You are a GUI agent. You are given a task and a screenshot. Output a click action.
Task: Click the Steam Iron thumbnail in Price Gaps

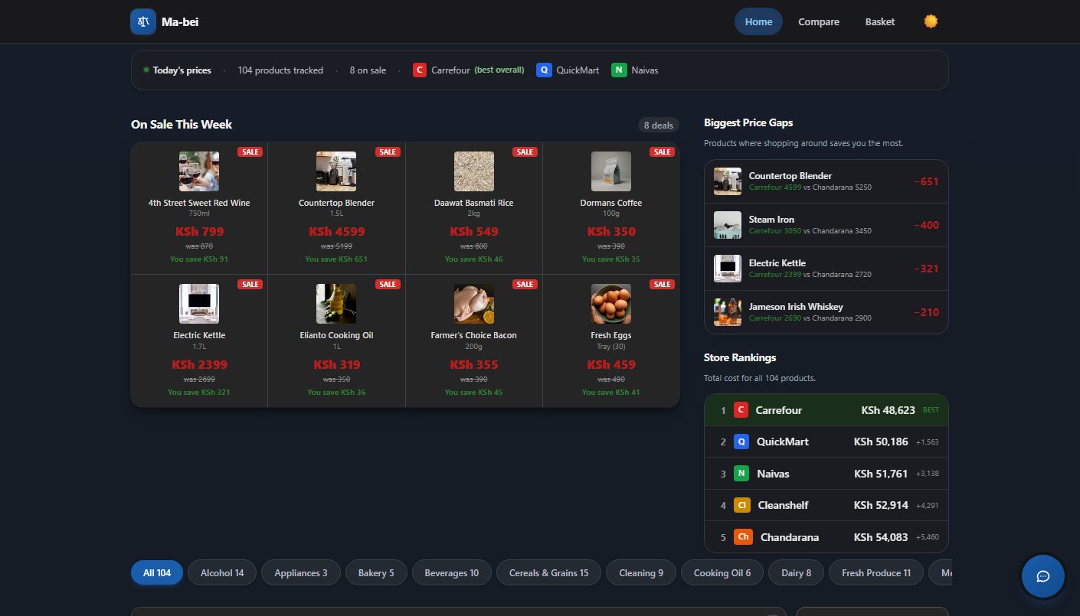pyautogui.click(x=728, y=225)
